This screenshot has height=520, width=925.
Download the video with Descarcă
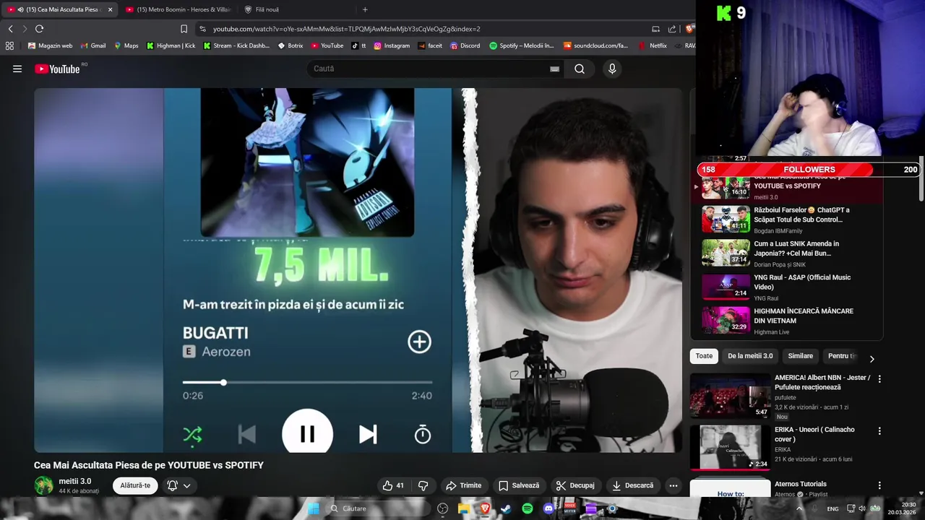click(632, 485)
